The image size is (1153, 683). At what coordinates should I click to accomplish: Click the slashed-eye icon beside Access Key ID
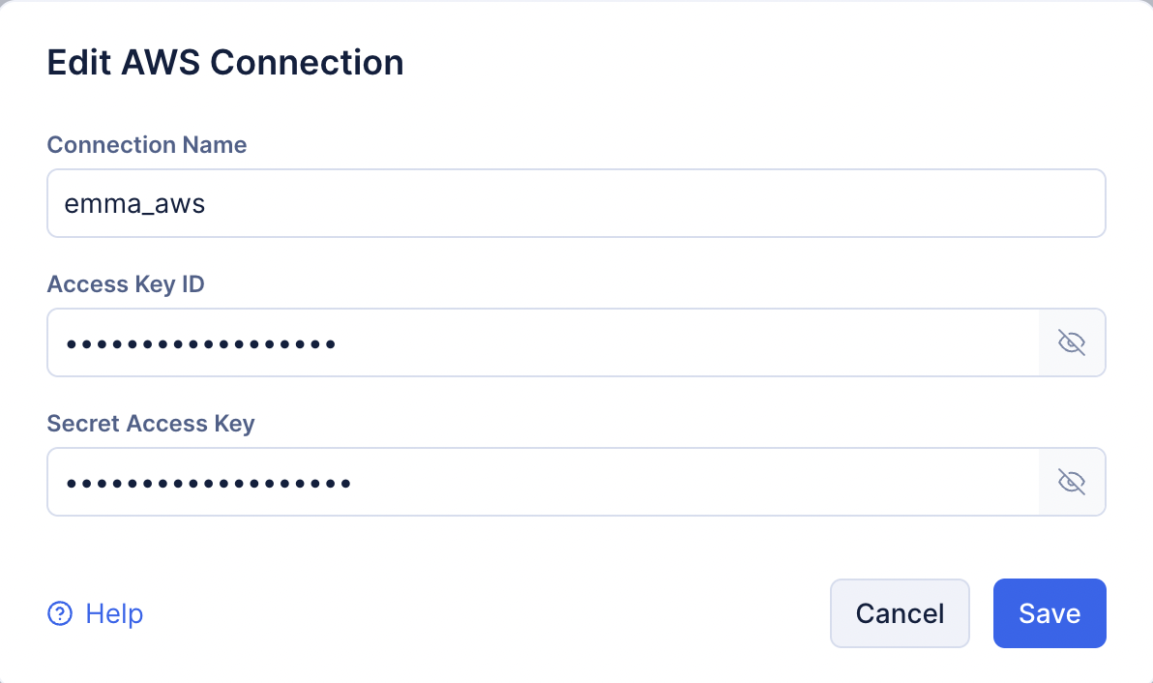pos(1072,342)
